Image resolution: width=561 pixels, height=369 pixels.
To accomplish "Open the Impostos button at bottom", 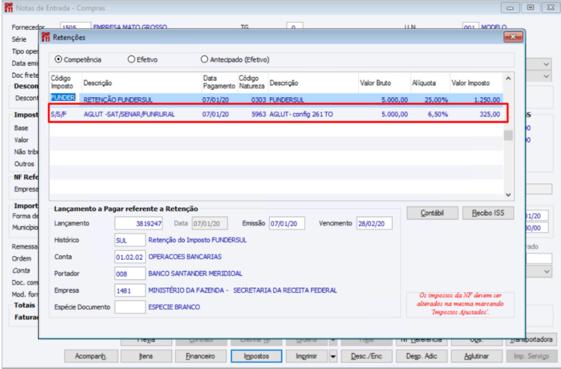I will (x=256, y=356).
